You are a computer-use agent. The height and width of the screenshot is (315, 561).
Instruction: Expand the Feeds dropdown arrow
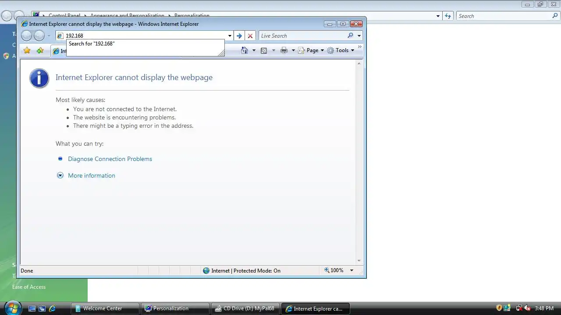273,50
